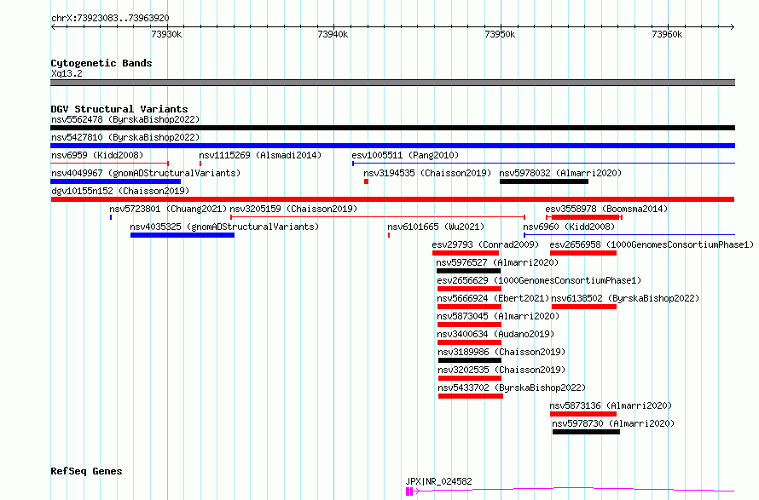Click the Cytogenetic Bands track title
The width and height of the screenshot is (759, 500).
(x=101, y=63)
